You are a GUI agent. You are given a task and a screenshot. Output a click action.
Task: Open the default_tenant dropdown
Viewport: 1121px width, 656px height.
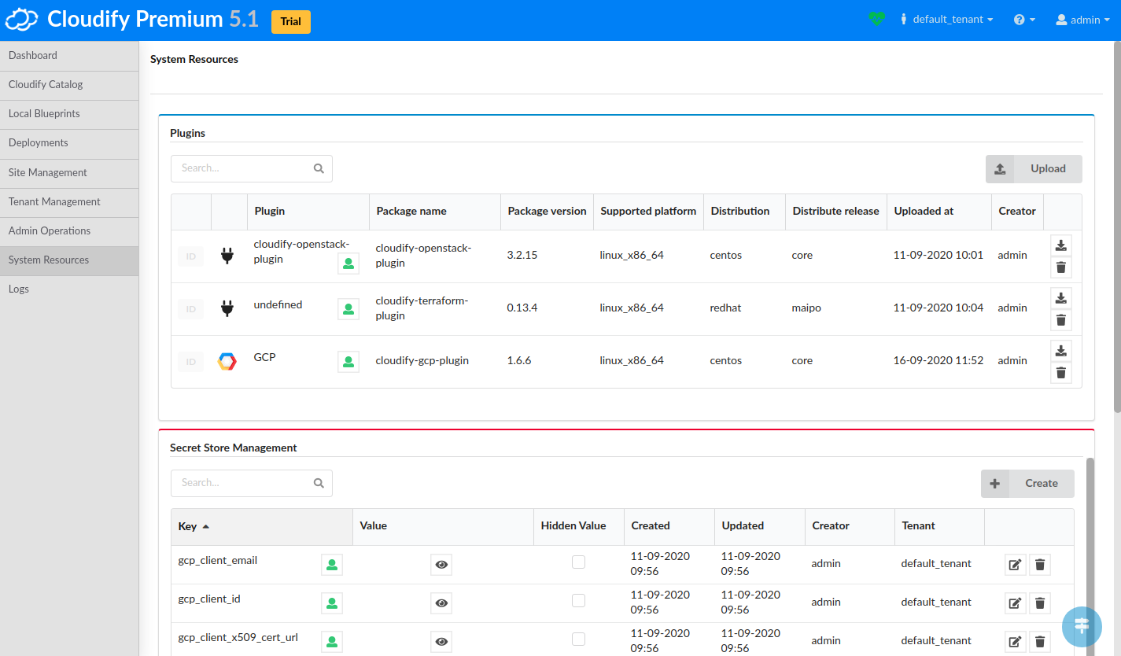947,20
